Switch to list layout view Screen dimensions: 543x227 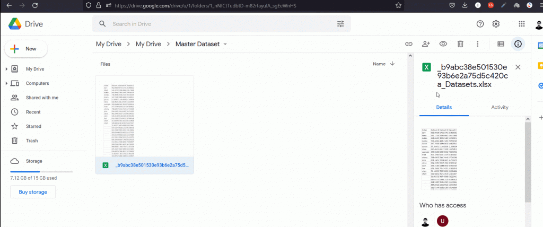501,44
